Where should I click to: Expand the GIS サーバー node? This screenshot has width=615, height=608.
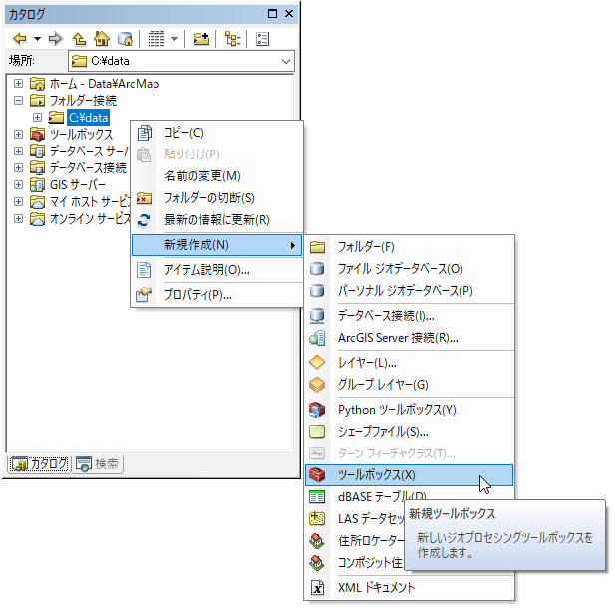tap(18, 184)
